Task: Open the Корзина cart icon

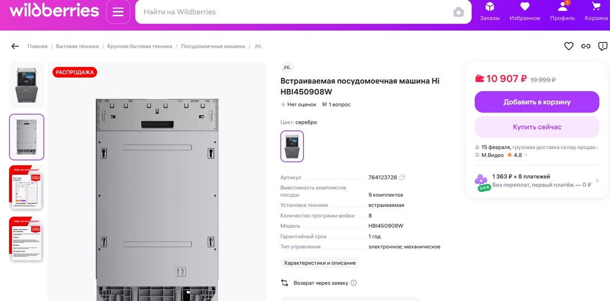Action: tap(596, 12)
